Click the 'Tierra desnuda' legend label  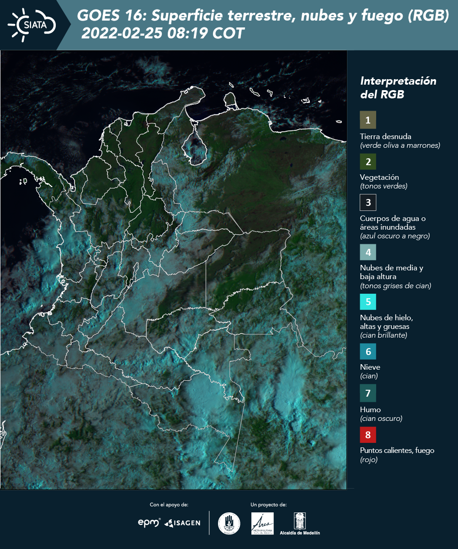tap(386, 136)
